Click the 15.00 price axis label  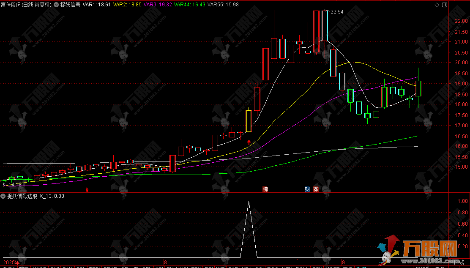[x=461, y=167]
